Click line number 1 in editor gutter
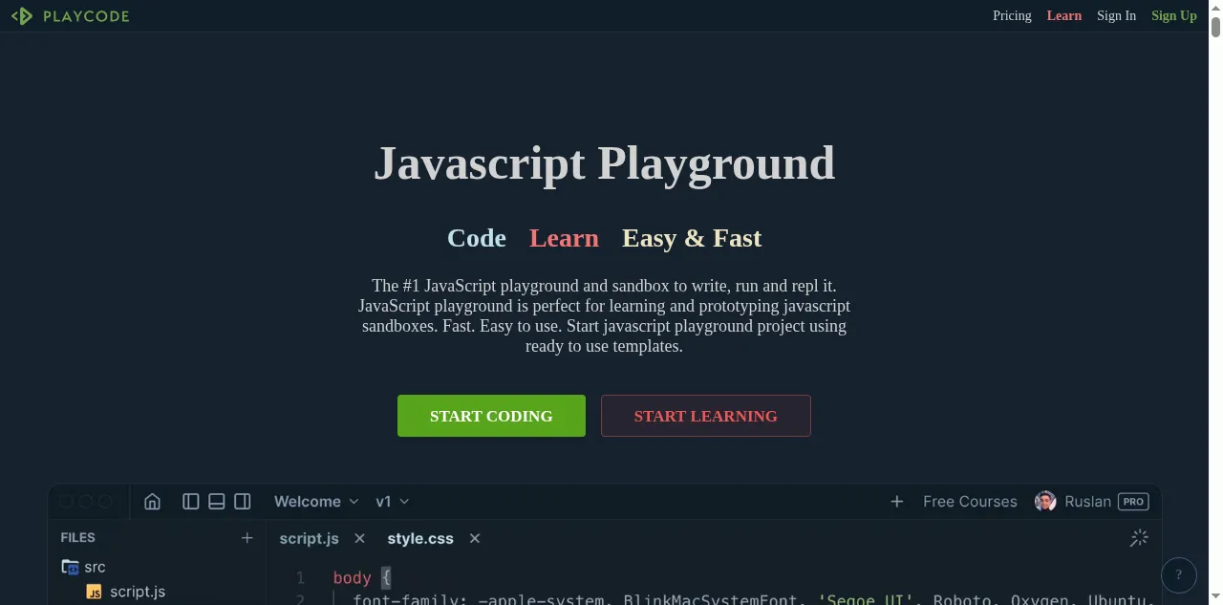 [300, 577]
